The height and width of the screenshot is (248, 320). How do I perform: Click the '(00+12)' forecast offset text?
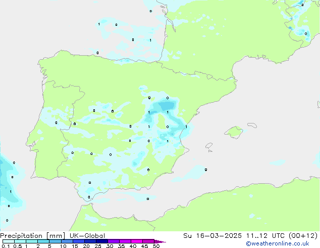click(x=303, y=236)
